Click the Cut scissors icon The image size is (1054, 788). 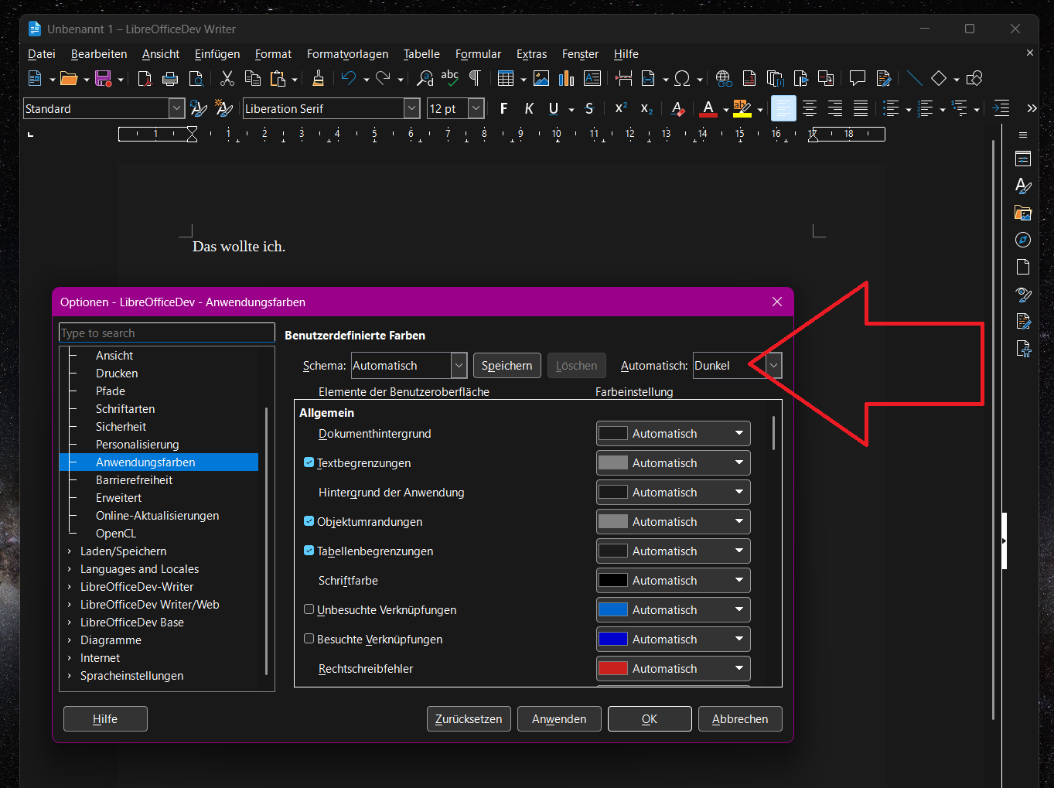pos(227,78)
